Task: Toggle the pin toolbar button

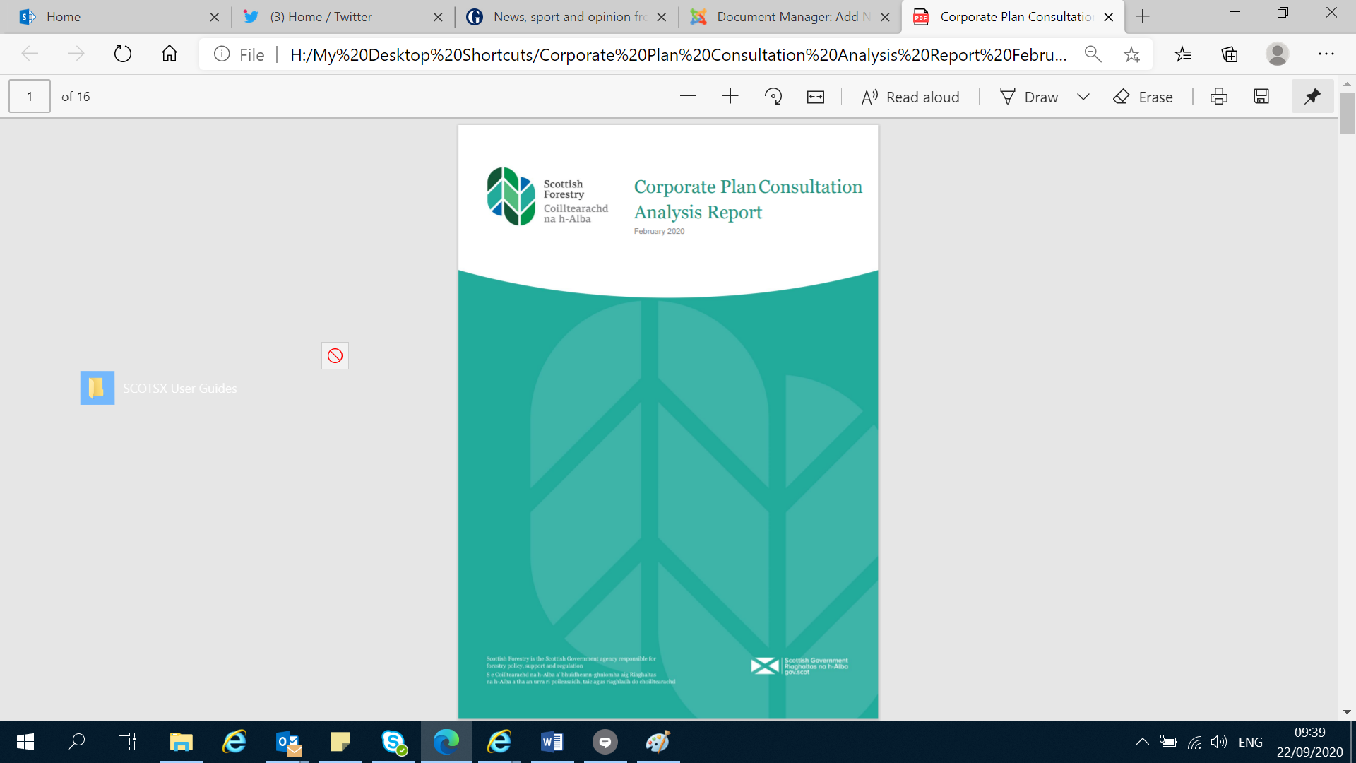Action: (1312, 97)
